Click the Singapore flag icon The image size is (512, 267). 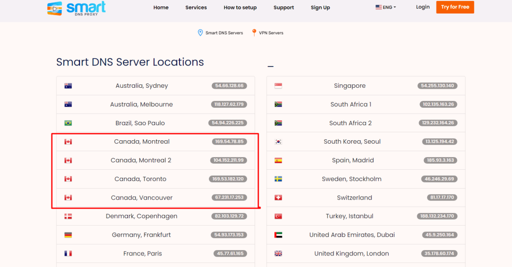point(278,86)
